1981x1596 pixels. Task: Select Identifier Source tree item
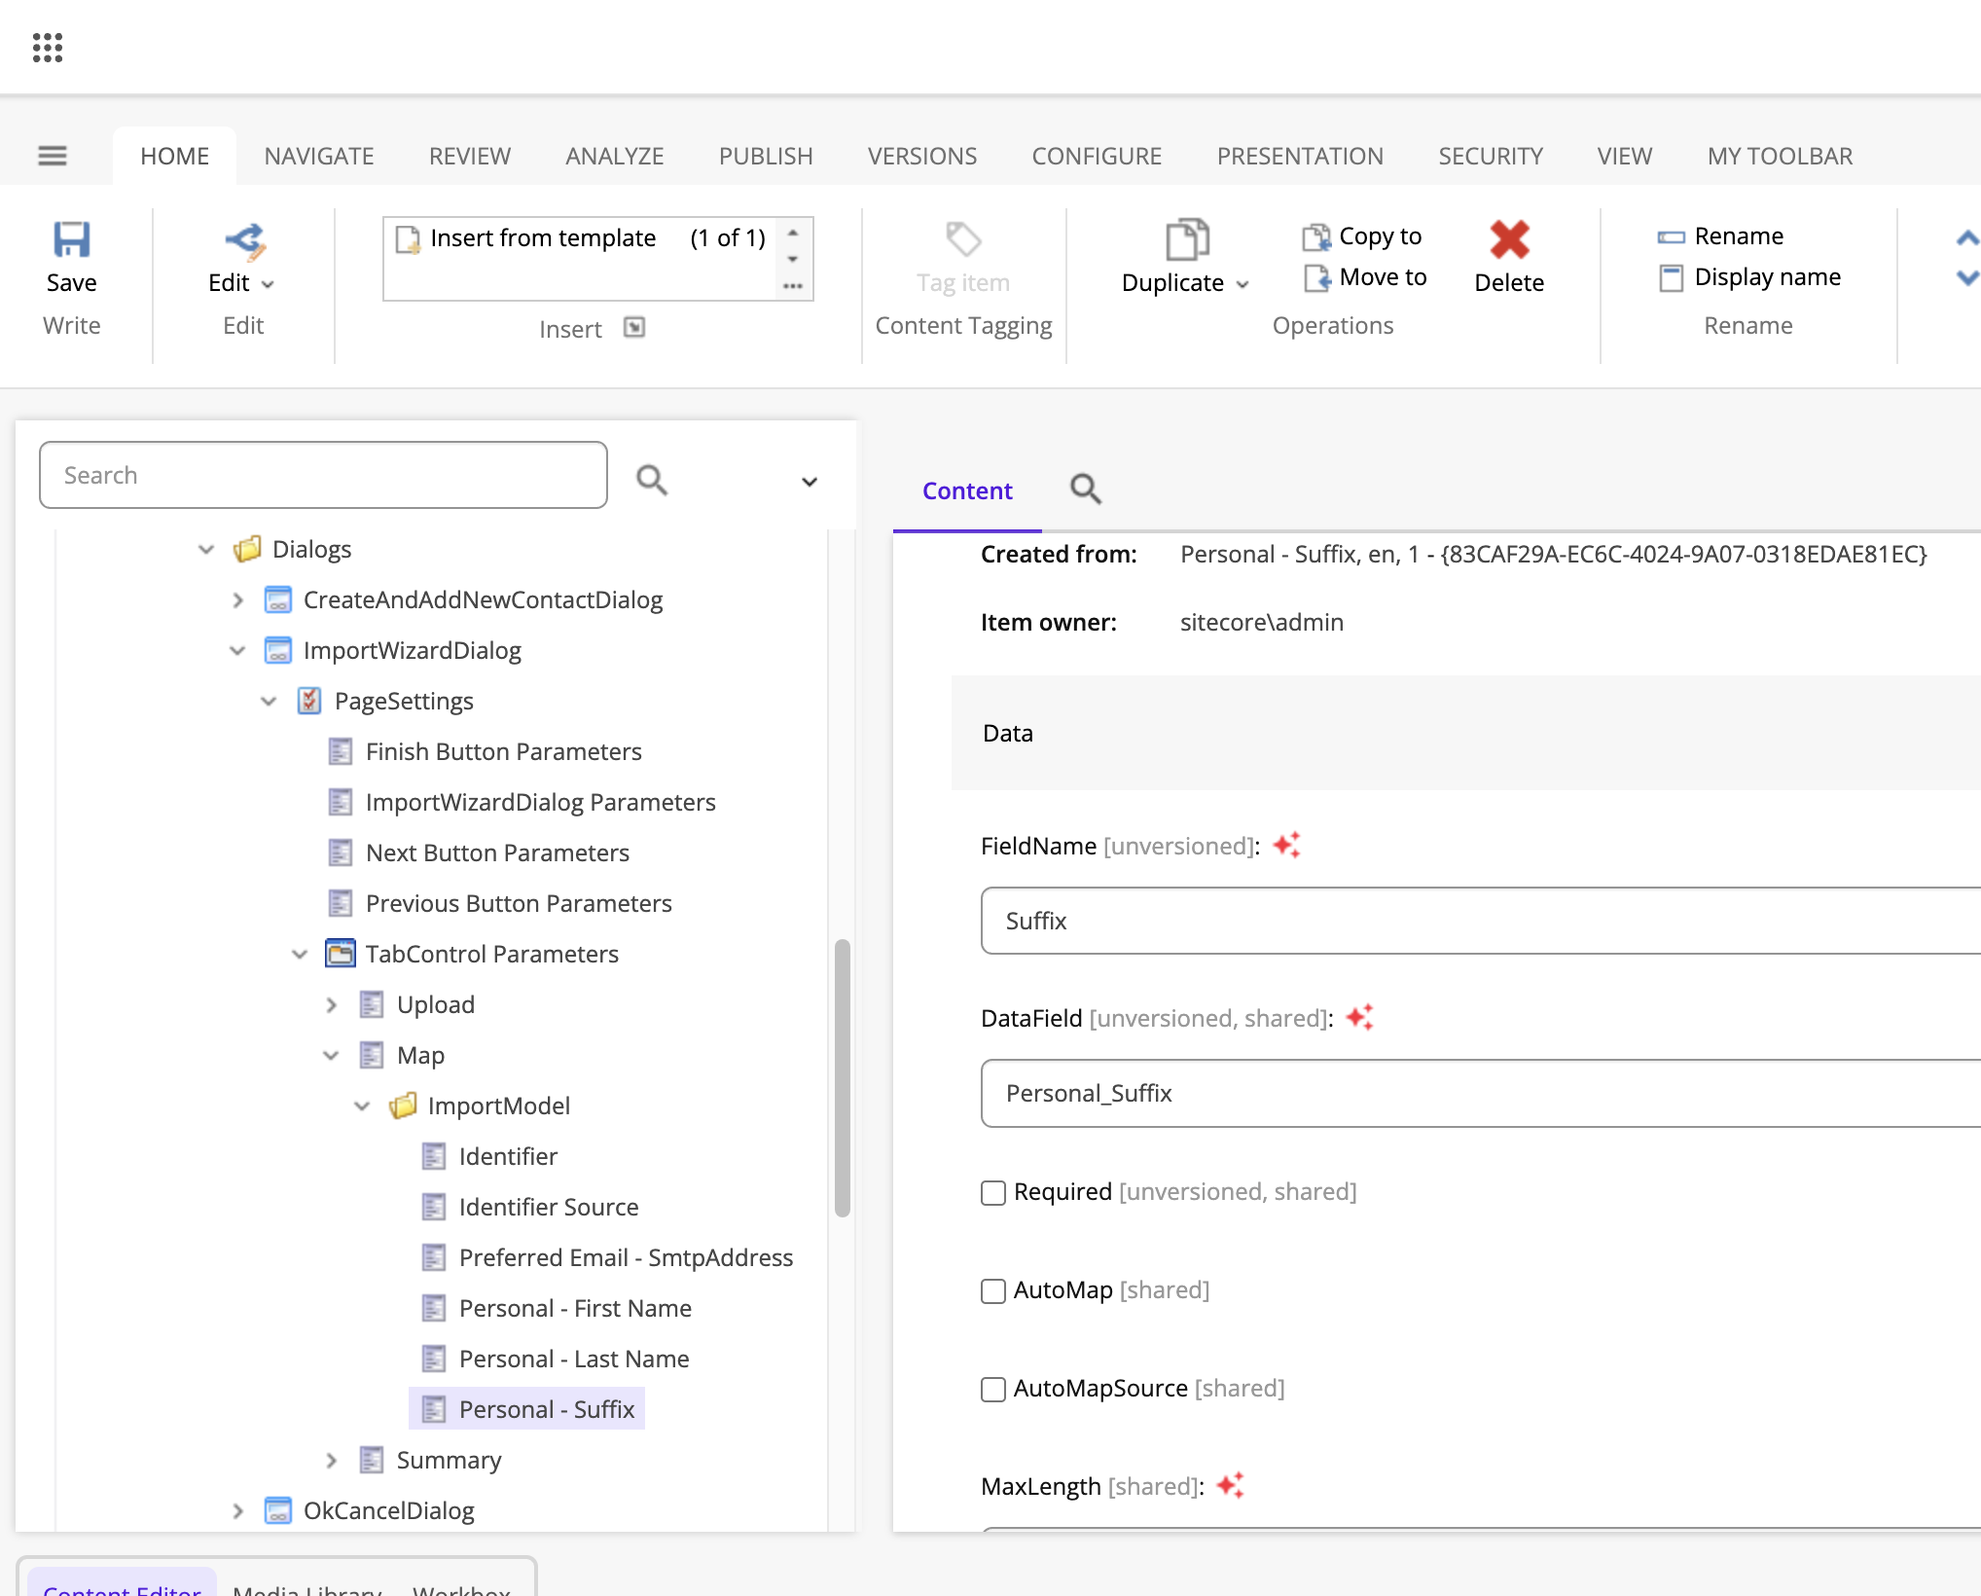click(x=549, y=1207)
